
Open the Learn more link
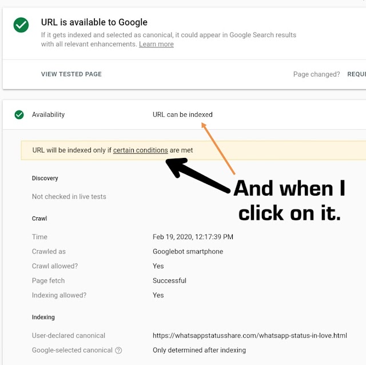tap(156, 44)
